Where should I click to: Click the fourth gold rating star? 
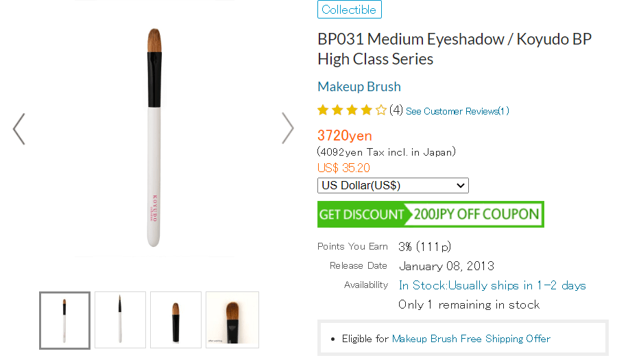coord(367,110)
